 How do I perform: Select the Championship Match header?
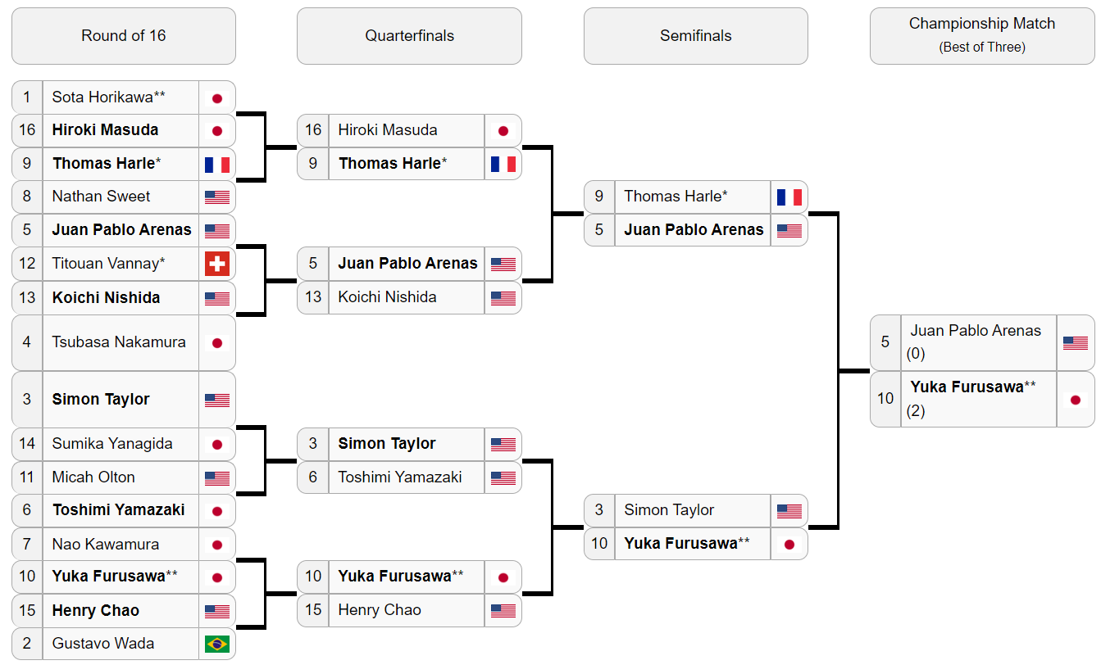coord(982,36)
